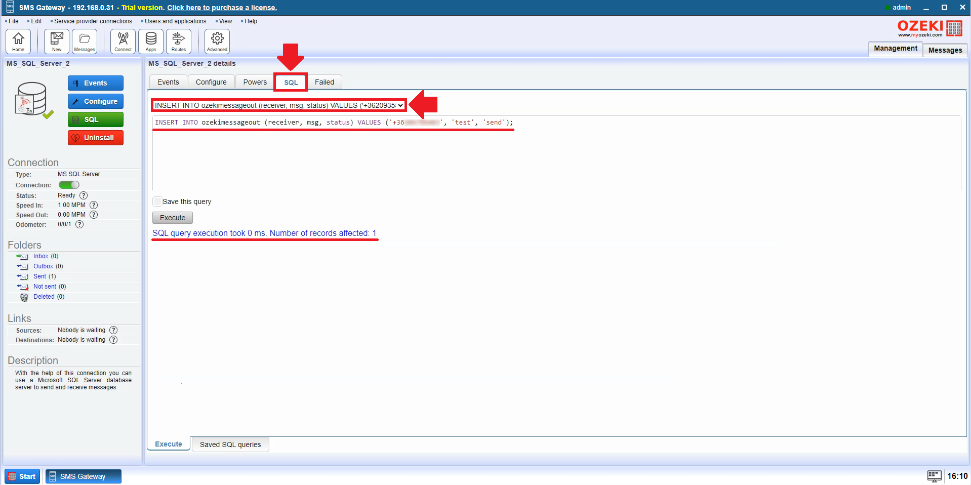Screen dimensions: 971x485
Task: Click the New message toolbar icon
Action: click(57, 42)
